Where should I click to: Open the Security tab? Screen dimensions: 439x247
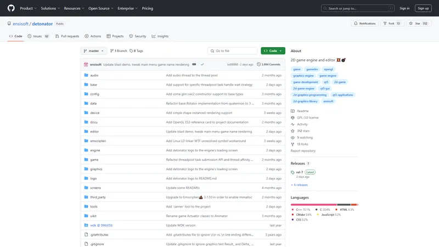[x=138, y=36]
